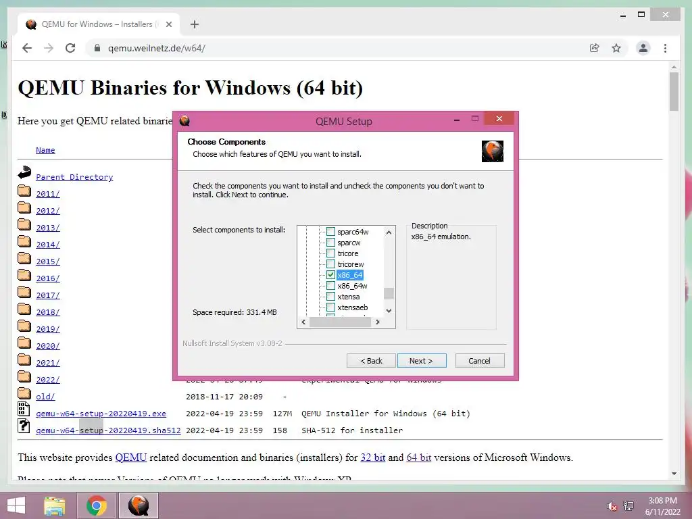692x519 pixels.
Task: Cancel the QEMU Setup wizard
Action: coord(480,361)
